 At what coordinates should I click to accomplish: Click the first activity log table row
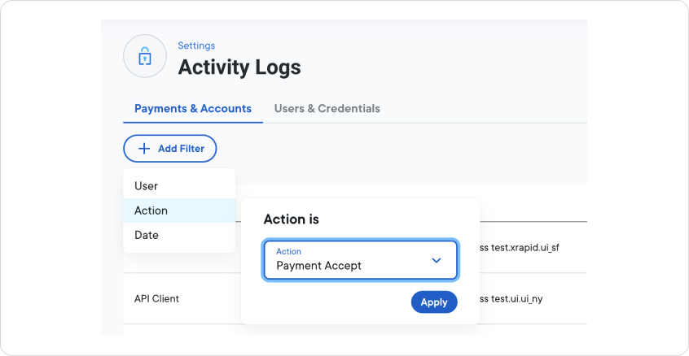coord(533,247)
